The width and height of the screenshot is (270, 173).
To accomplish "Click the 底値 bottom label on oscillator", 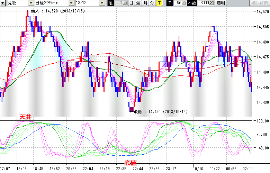I will (130, 162).
